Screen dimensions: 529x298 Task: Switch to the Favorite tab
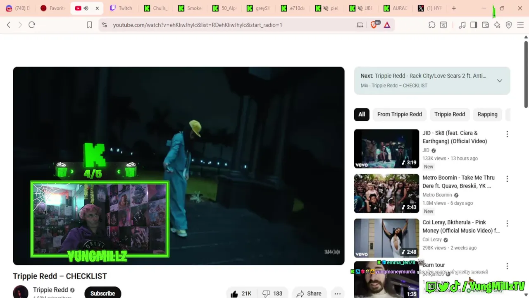[x=52, y=8]
